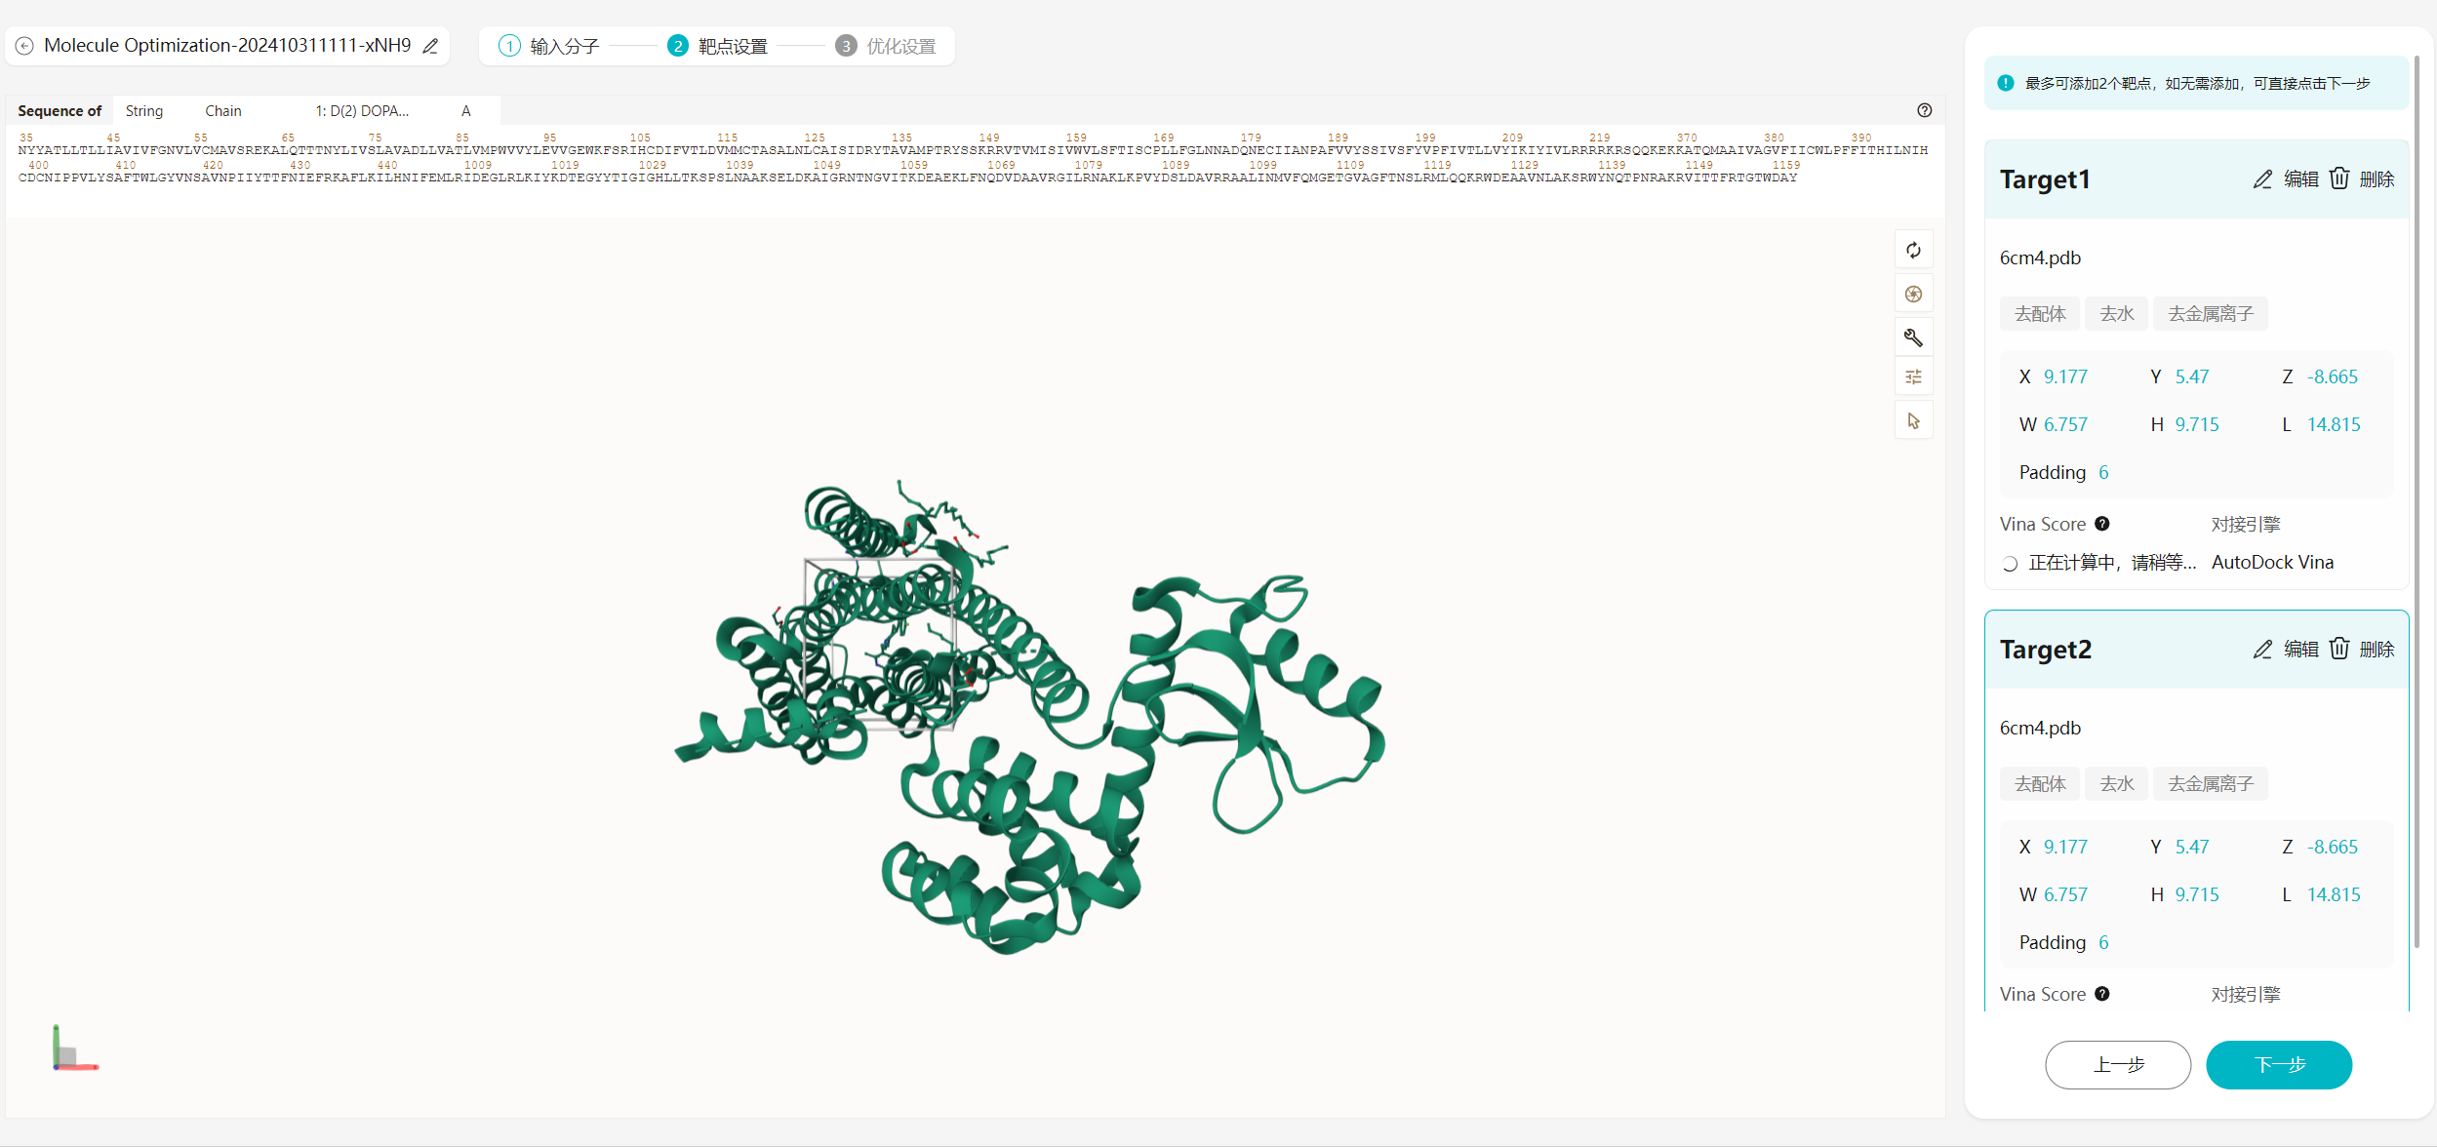Show the Vina Score help tooltip for Target2
The width and height of the screenshot is (2437, 1147).
point(2102,994)
